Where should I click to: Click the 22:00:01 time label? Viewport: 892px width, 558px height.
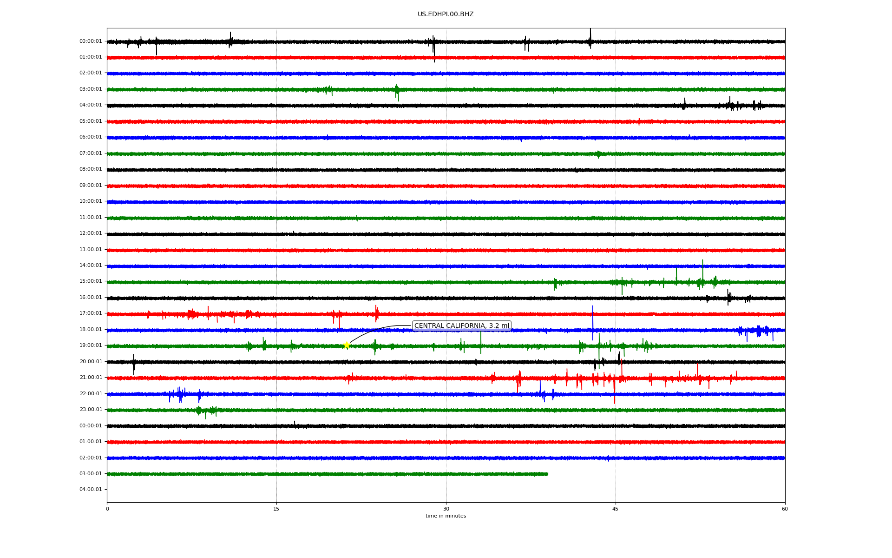pyautogui.click(x=91, y=393)
